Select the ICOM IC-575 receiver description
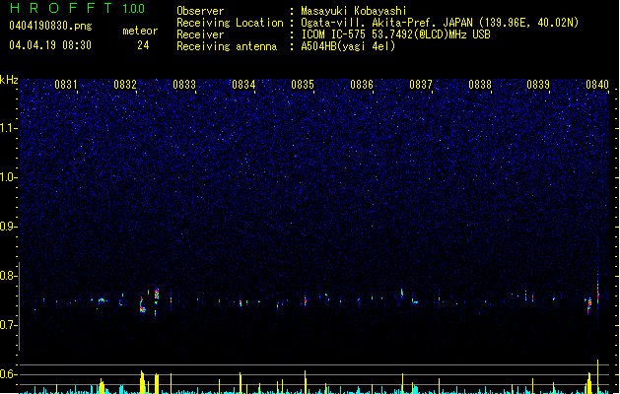 tap(396, 34)
